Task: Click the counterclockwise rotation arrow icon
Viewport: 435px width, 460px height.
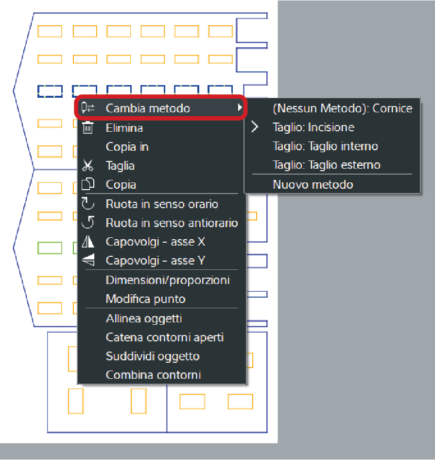Action: (x=87, y=222)
